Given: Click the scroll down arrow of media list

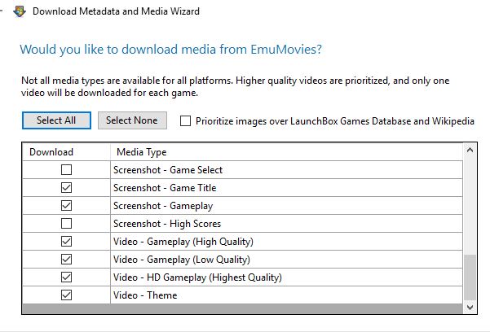Looking at the screenshot, I should pos(470,308).
